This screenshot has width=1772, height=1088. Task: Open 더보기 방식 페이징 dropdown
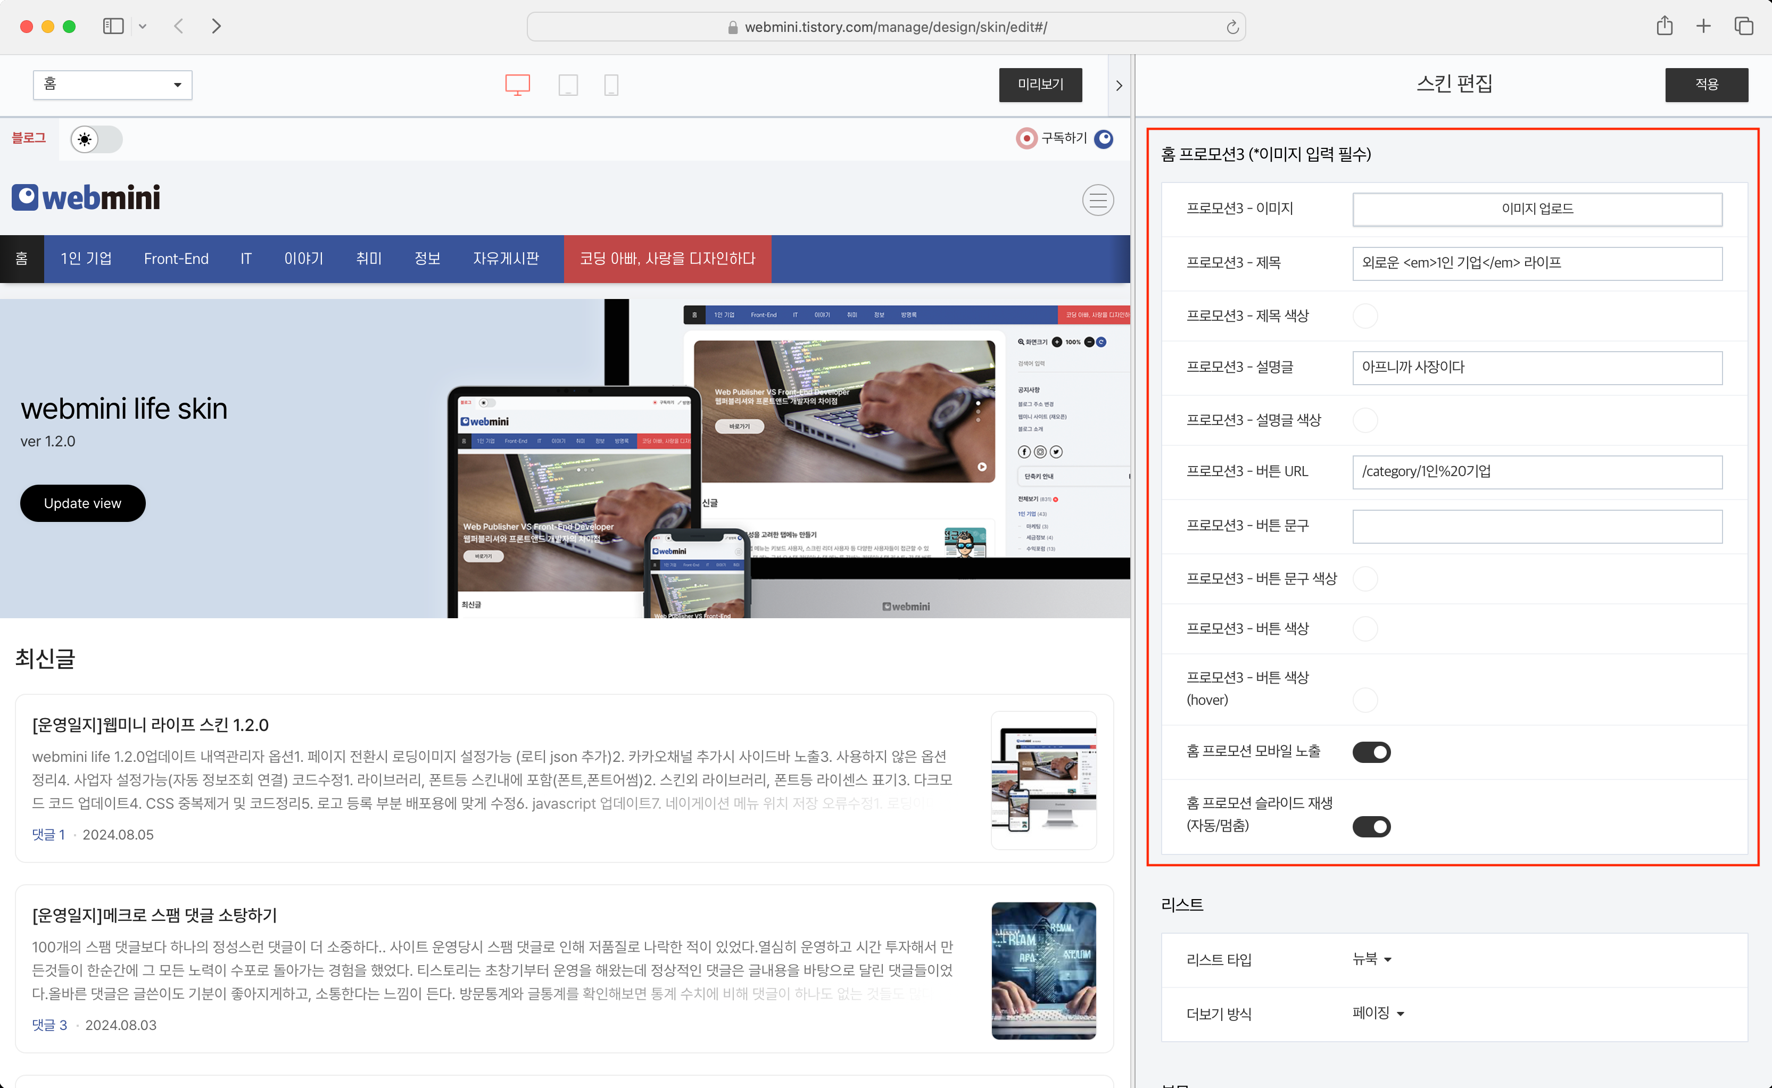pos(1378,1013)
